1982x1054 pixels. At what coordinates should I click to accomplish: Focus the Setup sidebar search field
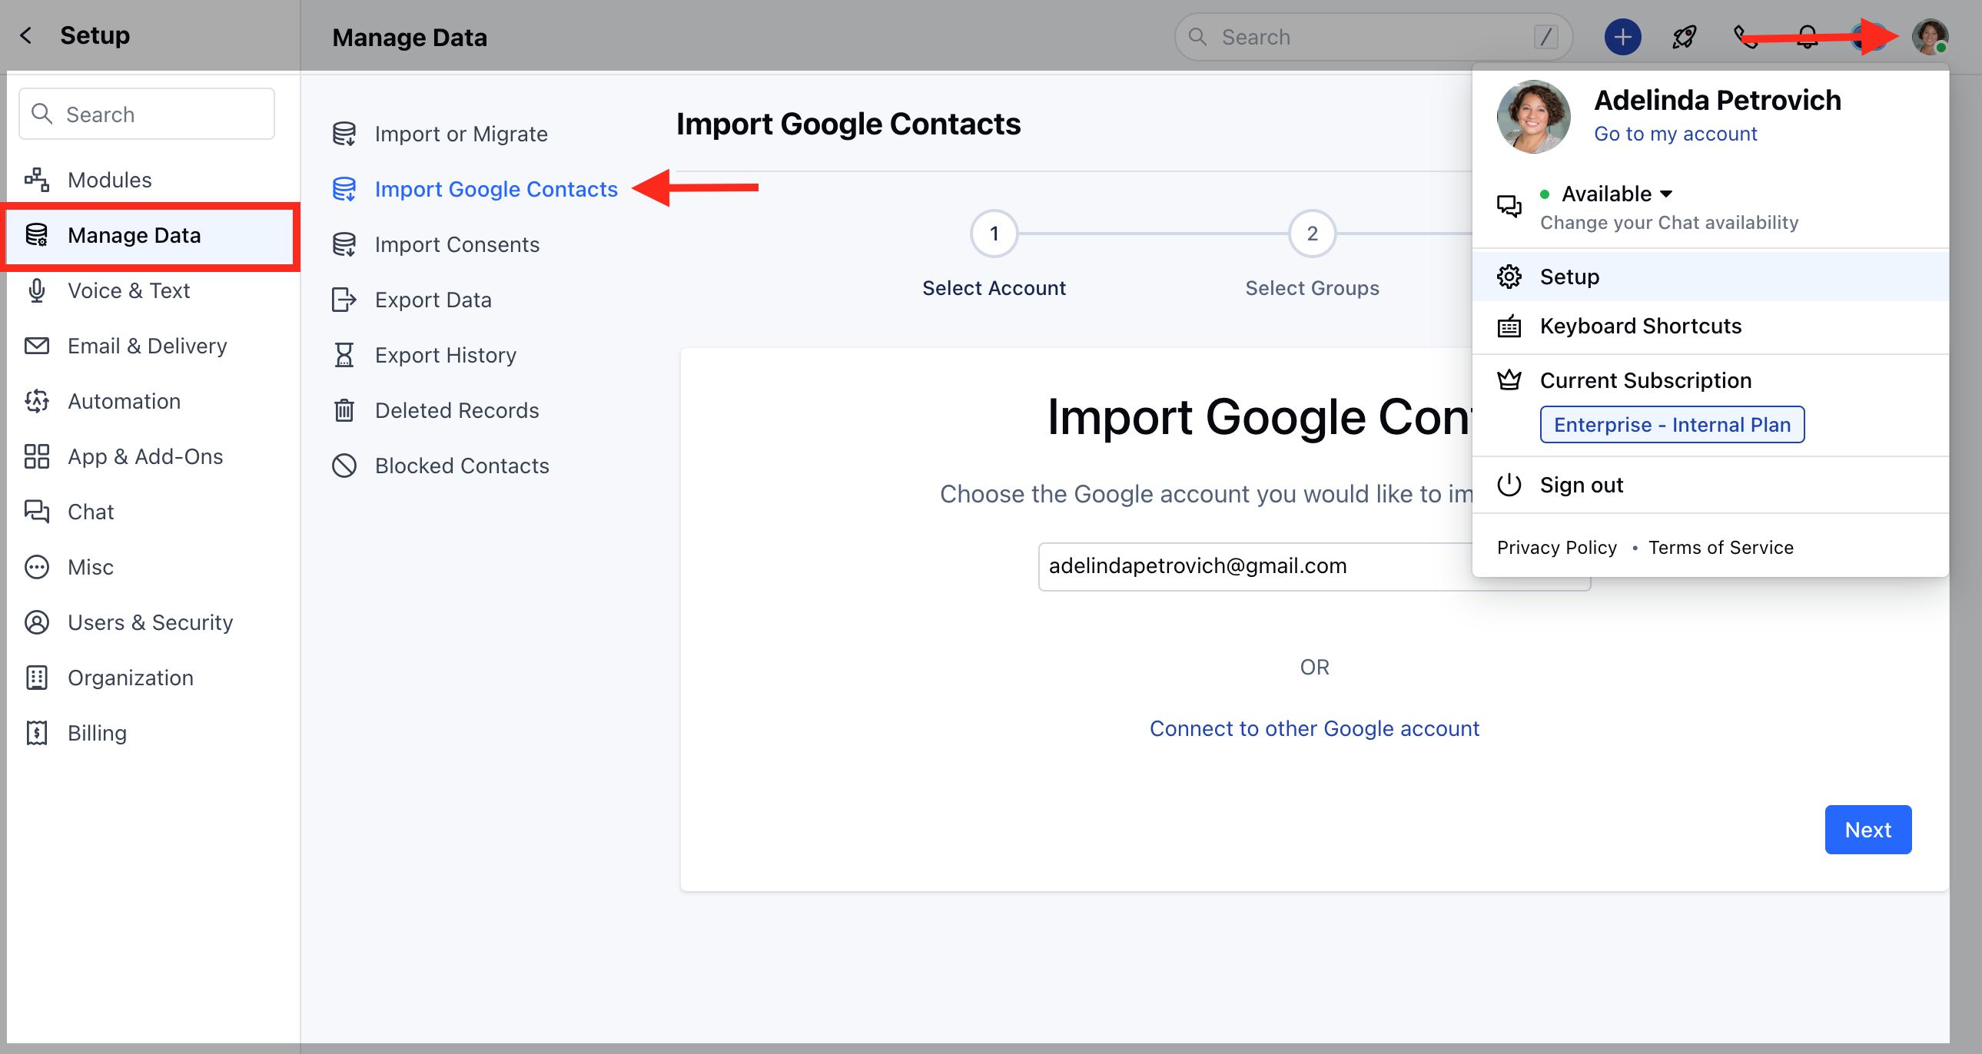(146, 114)
